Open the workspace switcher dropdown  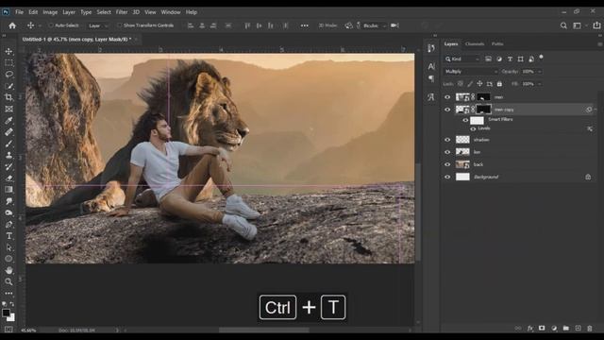click(579, 25)
